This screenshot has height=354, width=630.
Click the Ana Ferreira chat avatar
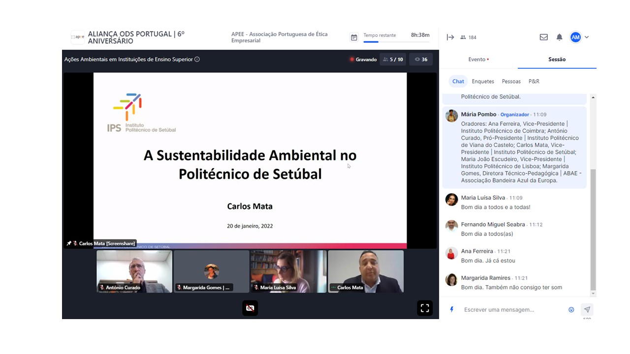[x=452, y=253]
